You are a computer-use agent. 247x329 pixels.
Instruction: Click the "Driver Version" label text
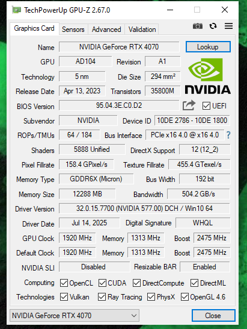click(x=35, y=209)
